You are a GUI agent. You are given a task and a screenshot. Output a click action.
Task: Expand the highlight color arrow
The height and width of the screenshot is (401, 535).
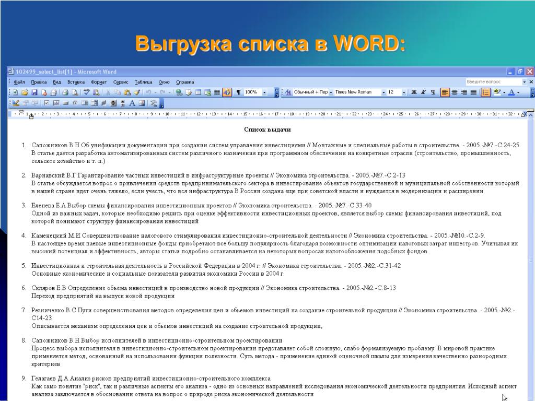coord(504,92)
